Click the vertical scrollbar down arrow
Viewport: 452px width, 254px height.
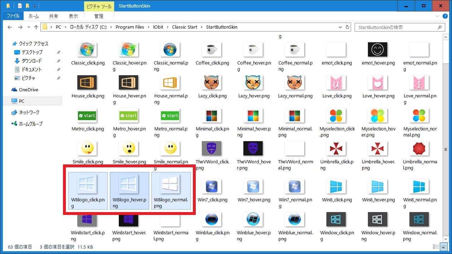click(446, 239)
